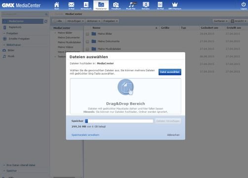Sort by Typ column header
The image size is (248, 178).
[183, 28]
